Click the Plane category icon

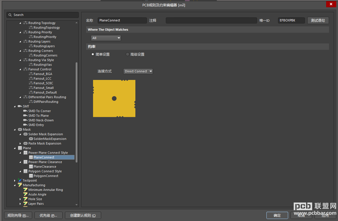pyautogui.click(x=20, y=148)
